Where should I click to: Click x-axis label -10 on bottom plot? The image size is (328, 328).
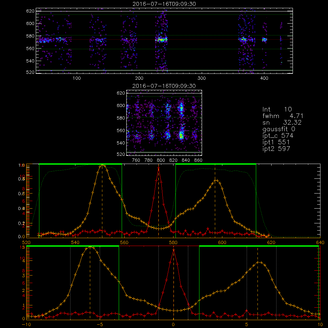(x=26, y=325)
